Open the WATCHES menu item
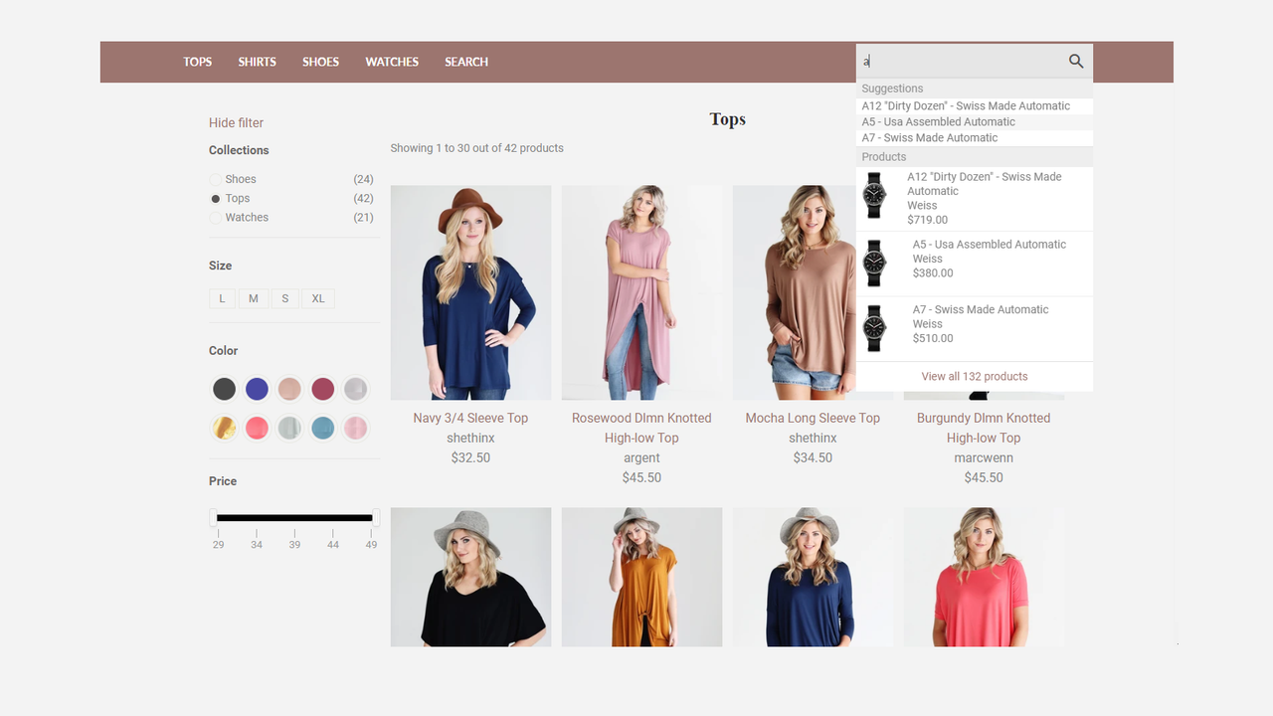1273x716 pixels. tap(392, 62)
